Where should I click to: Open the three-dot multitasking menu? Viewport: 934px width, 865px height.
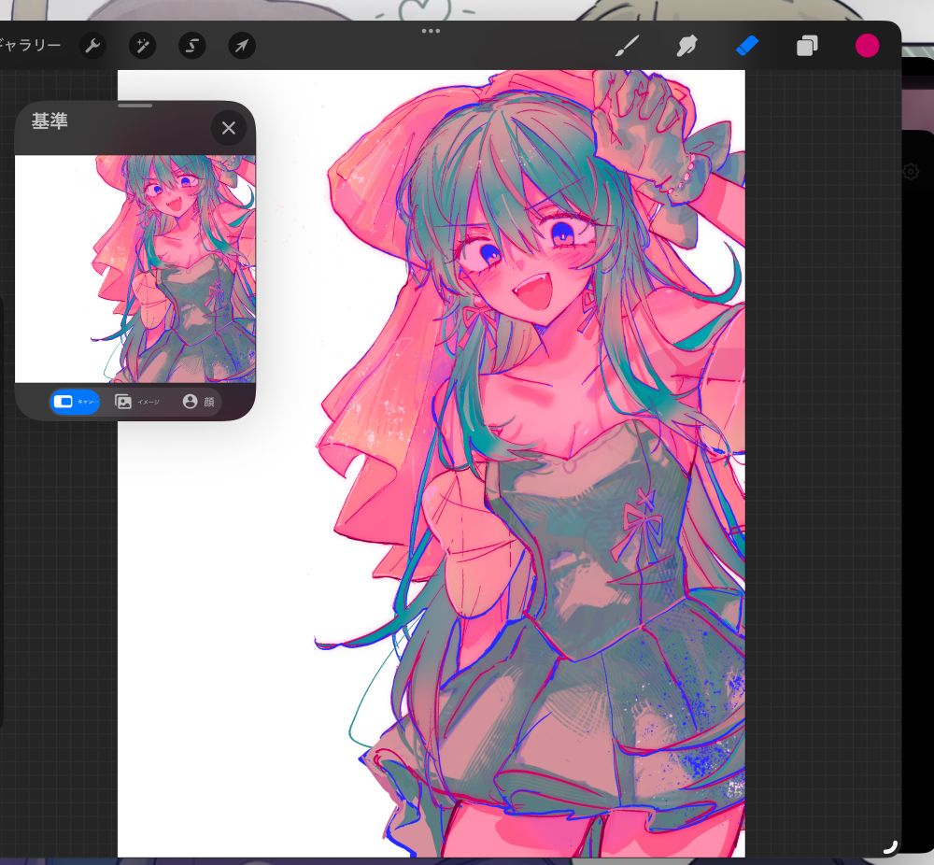coord(431,31)
